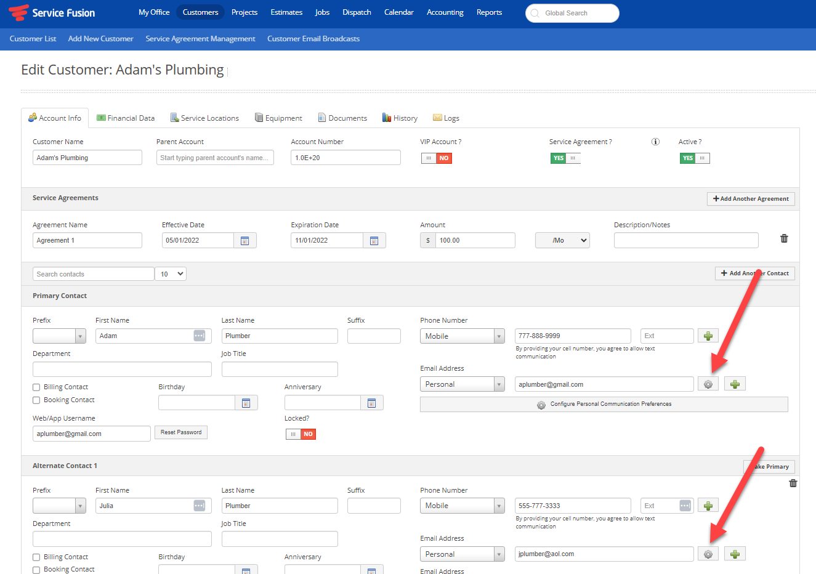The image size is (816, 574).
Task: Click the Customer Name field
Action: (87, 158)
